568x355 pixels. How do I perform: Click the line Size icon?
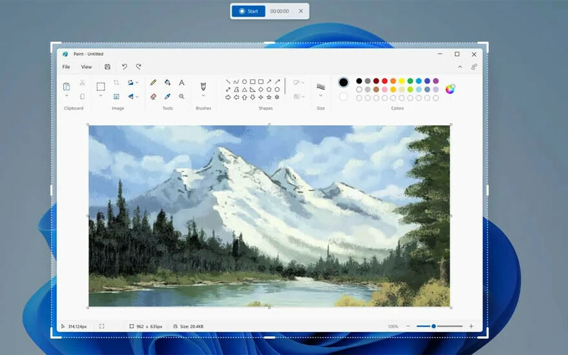coord(321,86)
